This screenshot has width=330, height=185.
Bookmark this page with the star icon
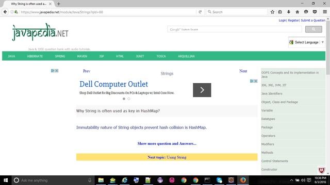tap(272, 12)
